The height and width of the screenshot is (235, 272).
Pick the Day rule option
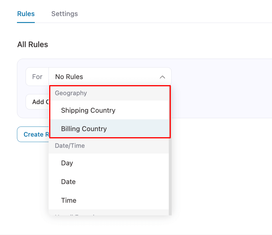67,163
